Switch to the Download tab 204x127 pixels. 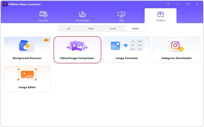82,16
